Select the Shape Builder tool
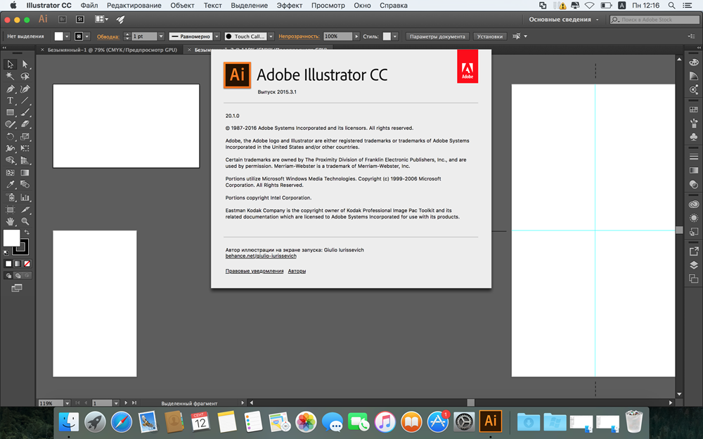Screen dimensions: 703x439 [10, 160]
